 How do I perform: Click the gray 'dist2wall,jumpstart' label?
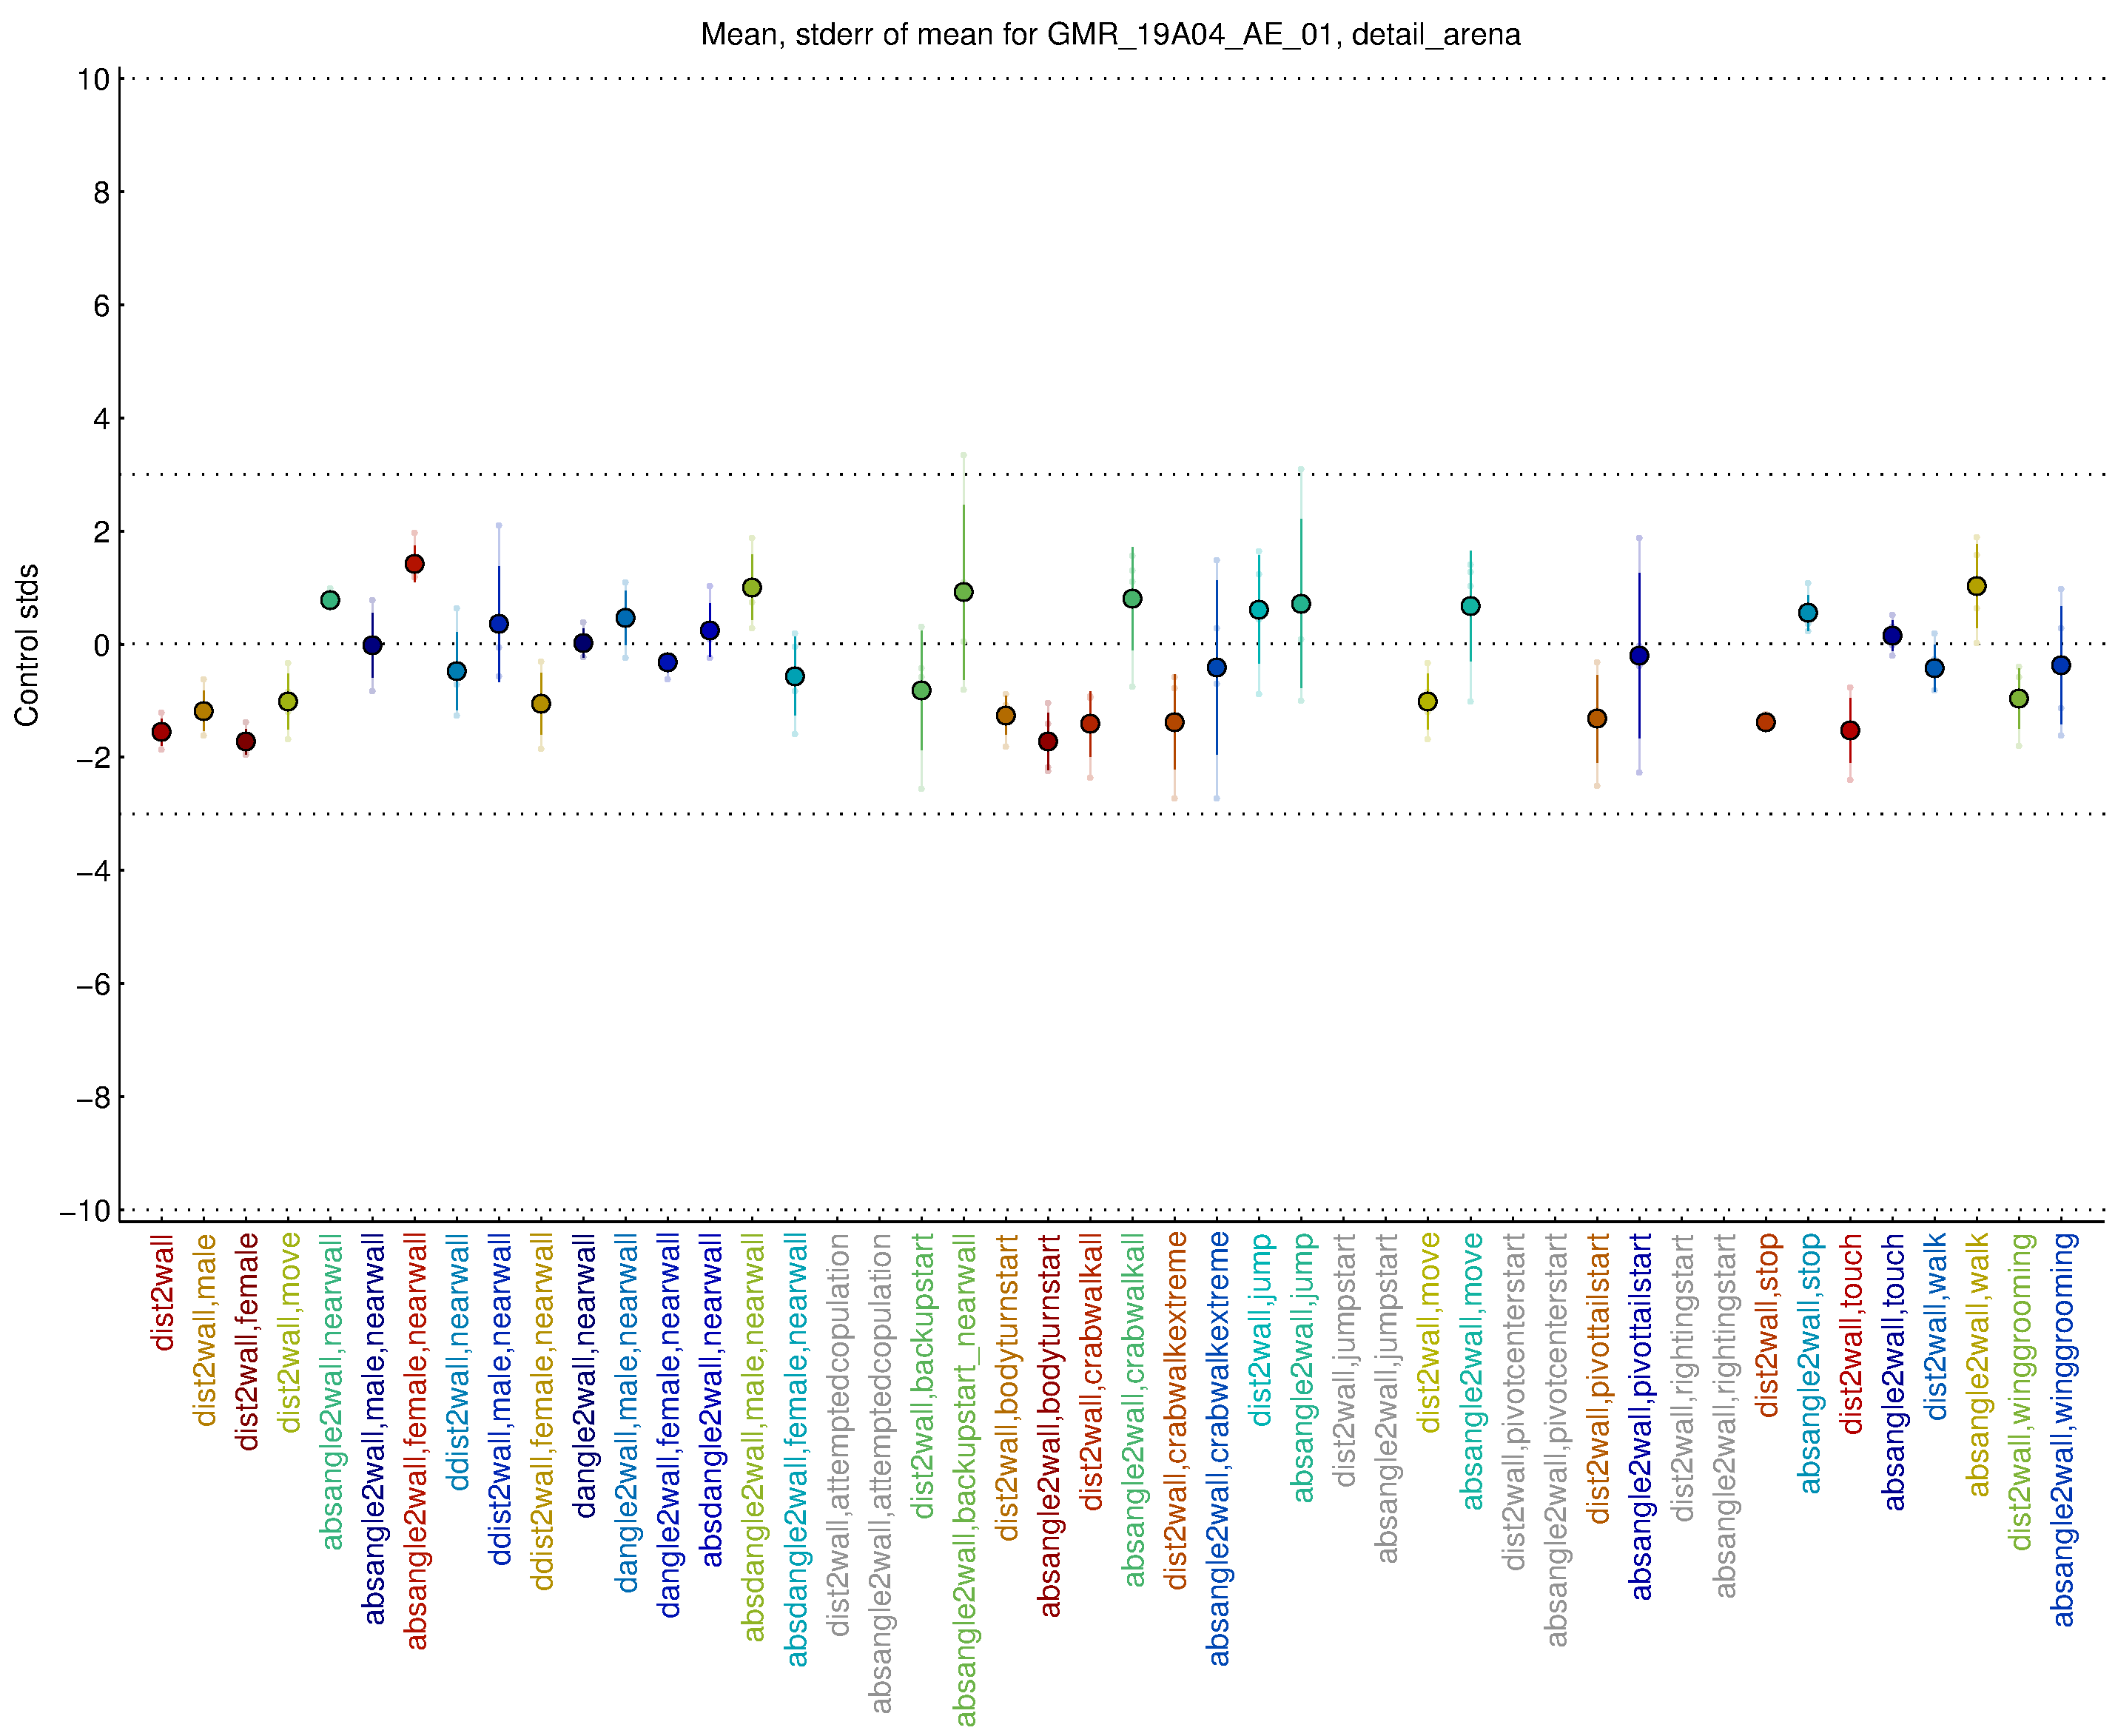pyautogui.click(x=1343, y=1360)
